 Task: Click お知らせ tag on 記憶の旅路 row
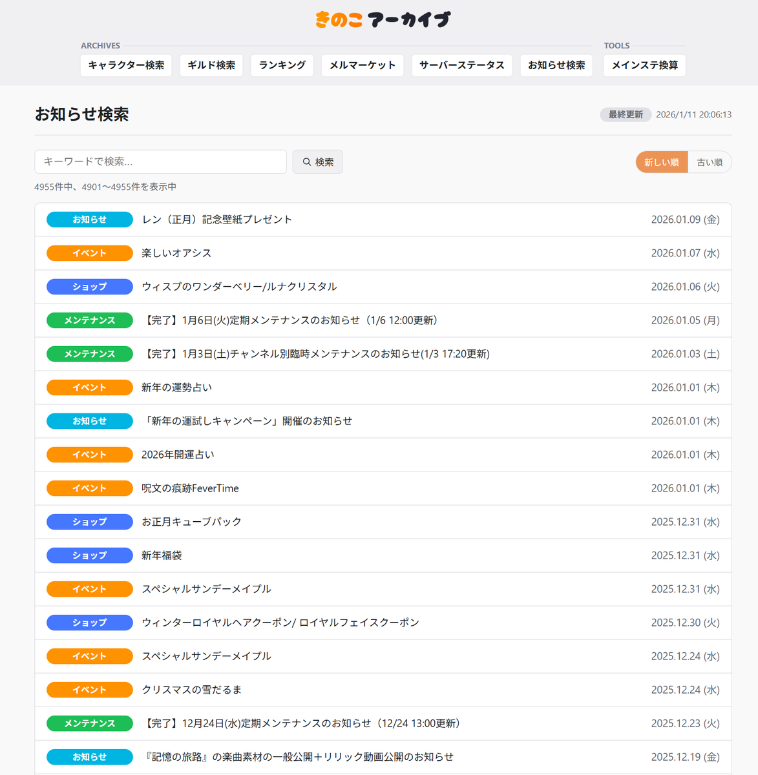[90, 757]
